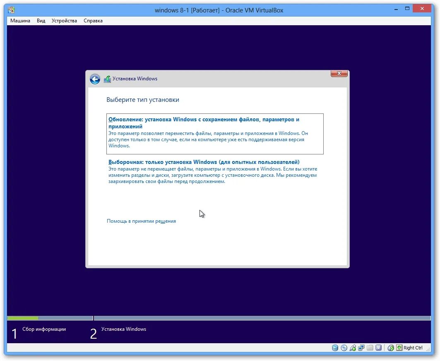Click the green setup progress bar

tap(23, 318)
